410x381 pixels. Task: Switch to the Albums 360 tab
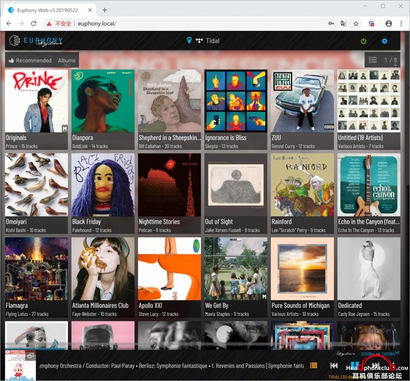(x=67, y=60)
